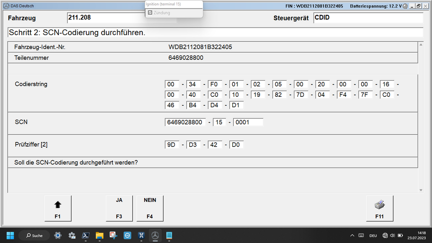Switch to the Mercedes DAS taskbar icon
Image resolution: width=432 pixels, height=243 pixels.
pyautogui.click(x=155, y=235)
